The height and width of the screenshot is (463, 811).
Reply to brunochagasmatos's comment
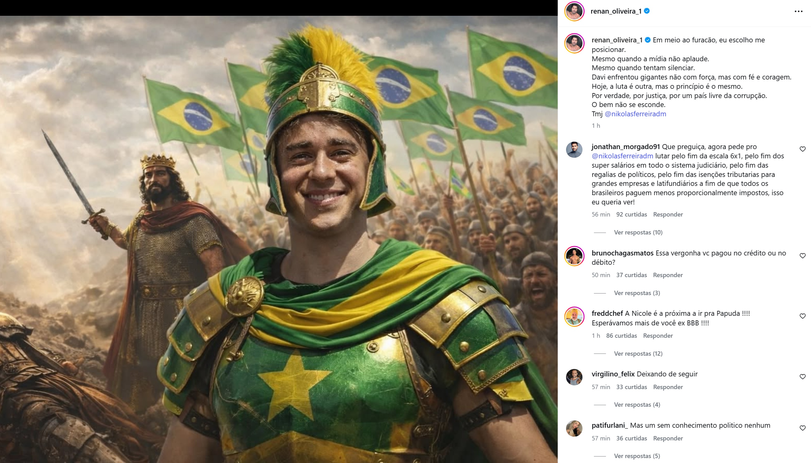pos(667,275)
